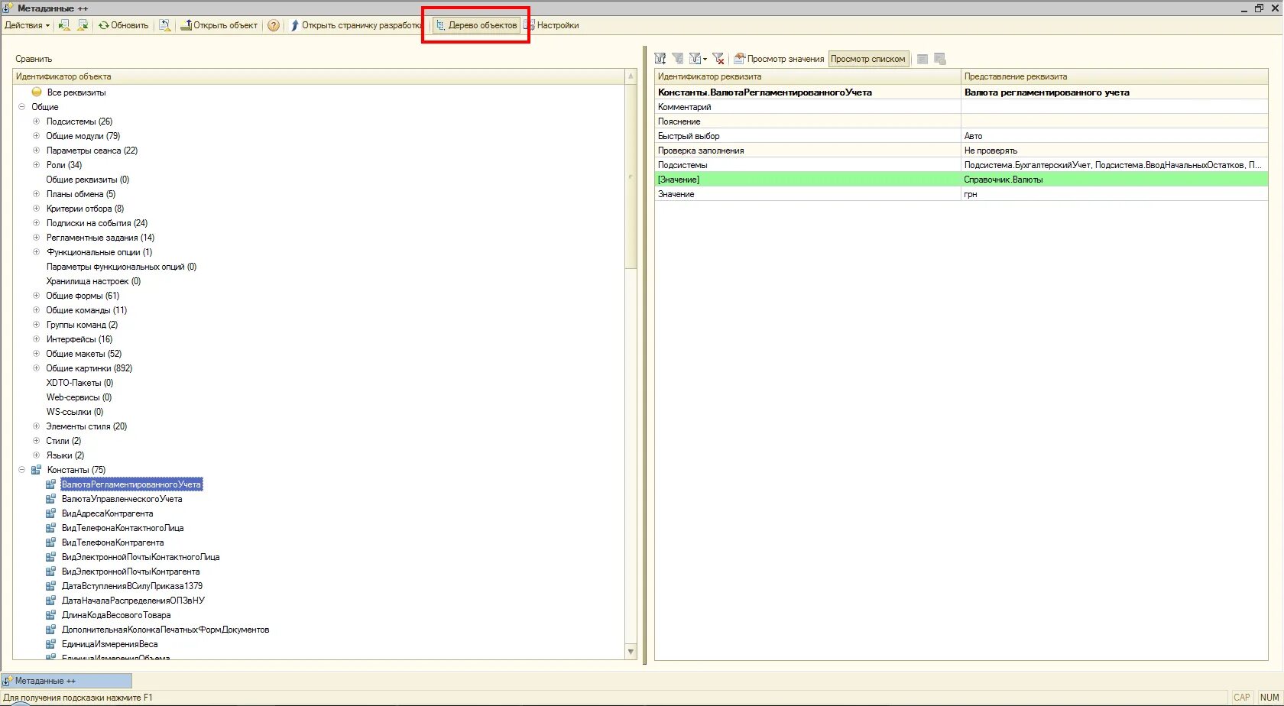Image resolution: width=1284 pixels, height=706 pixels.
Task: Expand the Планы обмена (5) node
Action: click(36, 194)
